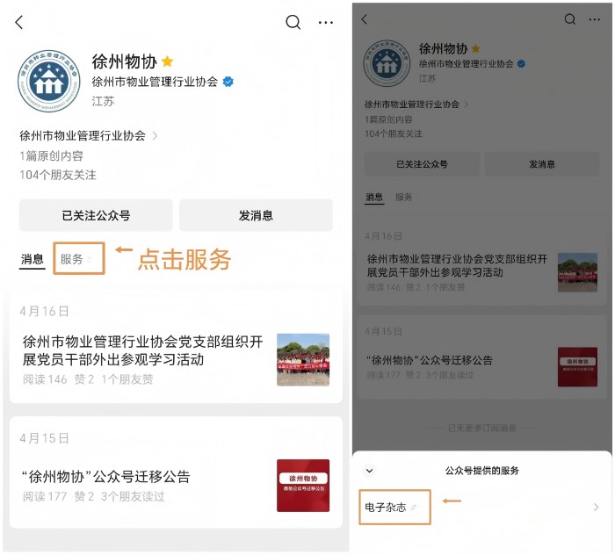
Task: Tap the yellow star next to 徐州物协 in left screen
Action: [167, 61]
